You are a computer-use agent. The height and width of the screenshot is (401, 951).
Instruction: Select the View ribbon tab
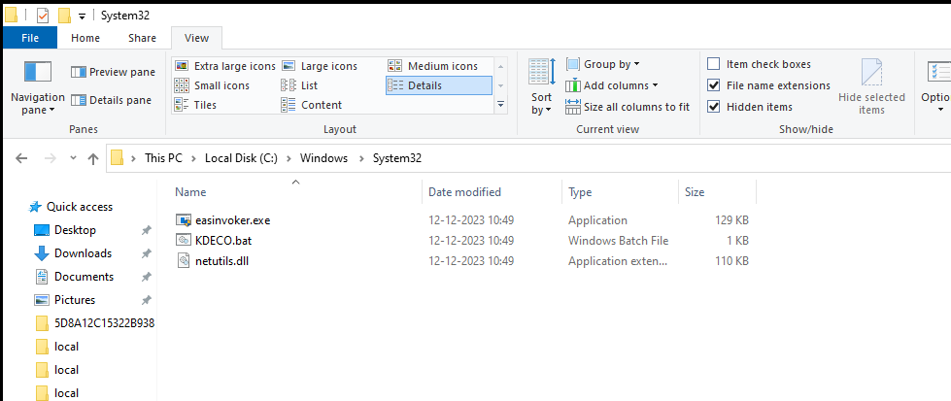pos(196,38)
